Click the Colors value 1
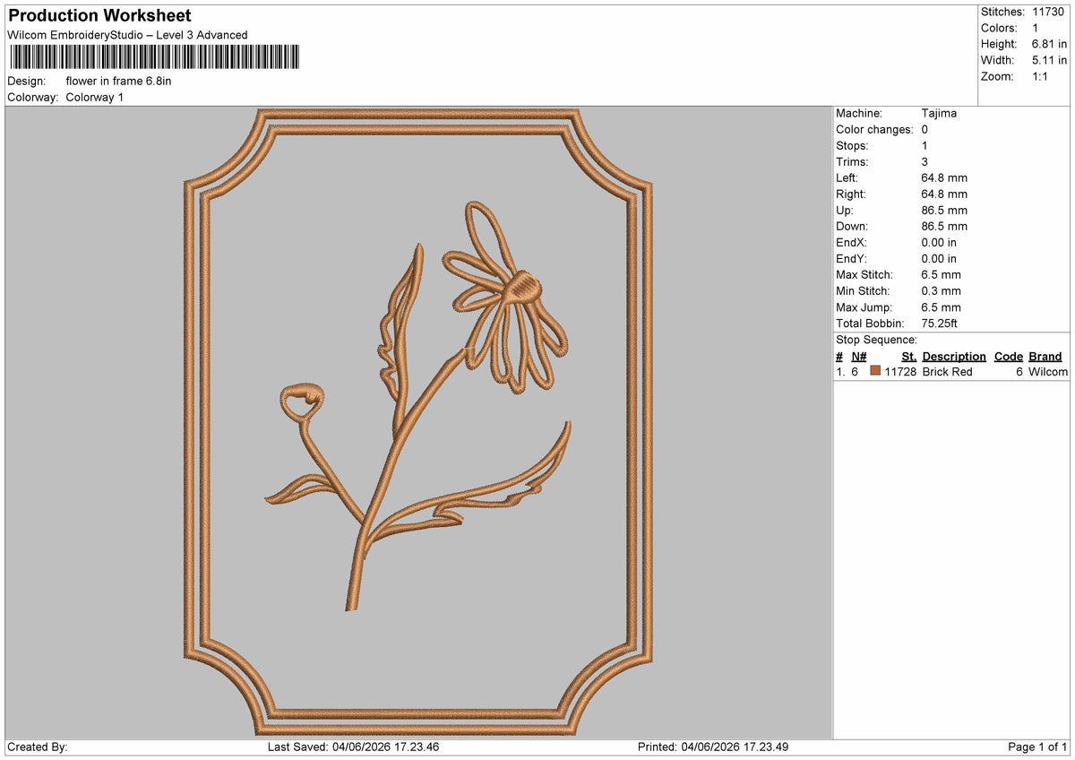 click(1036, 28)
